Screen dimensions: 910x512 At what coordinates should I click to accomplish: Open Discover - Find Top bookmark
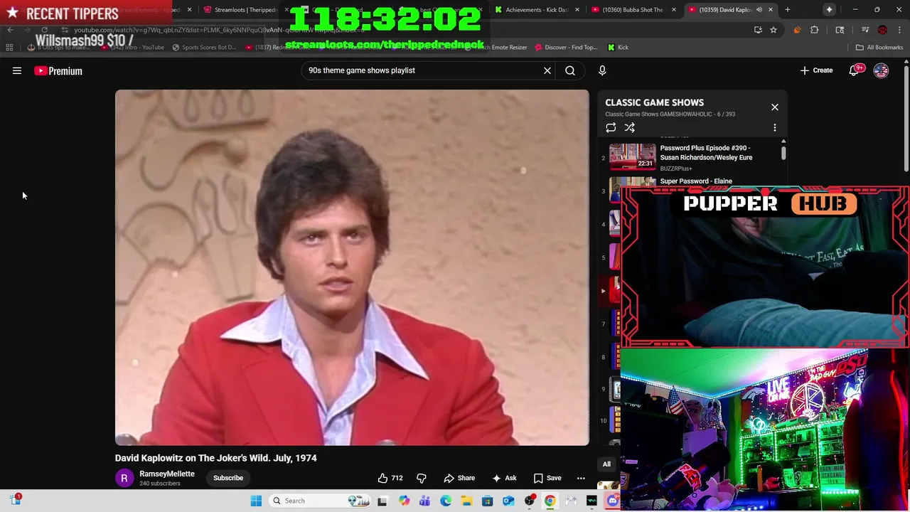pos(567,48)
